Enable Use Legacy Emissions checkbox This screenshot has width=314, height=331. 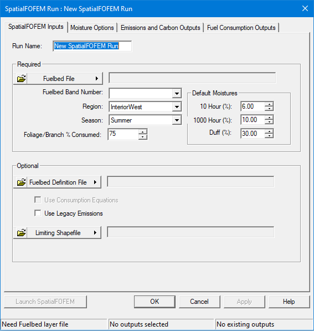(38, 213)
